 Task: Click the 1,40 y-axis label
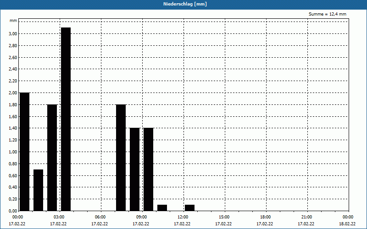point(13,128)
